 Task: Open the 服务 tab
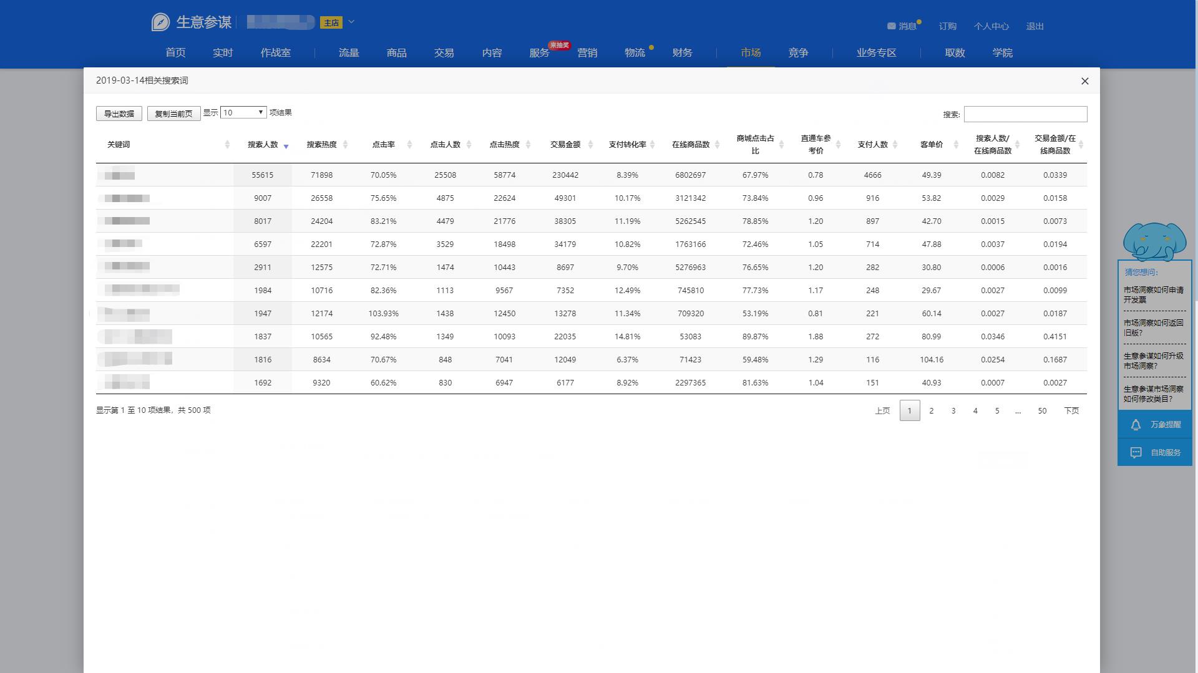(x=539, y=52)
